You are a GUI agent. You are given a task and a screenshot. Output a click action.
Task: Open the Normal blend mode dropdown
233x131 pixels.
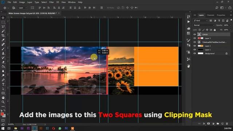coord(204,25)
